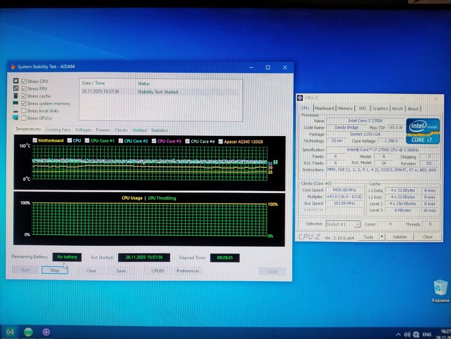
Task: Open the CPU-Z About tab
Action: tap(413, 109)
